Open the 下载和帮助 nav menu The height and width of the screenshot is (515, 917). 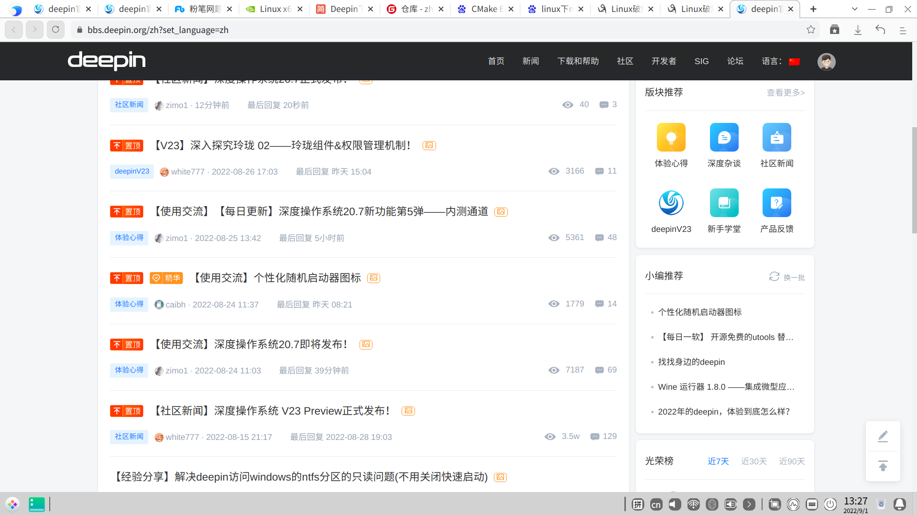click(x=578, y=61)
